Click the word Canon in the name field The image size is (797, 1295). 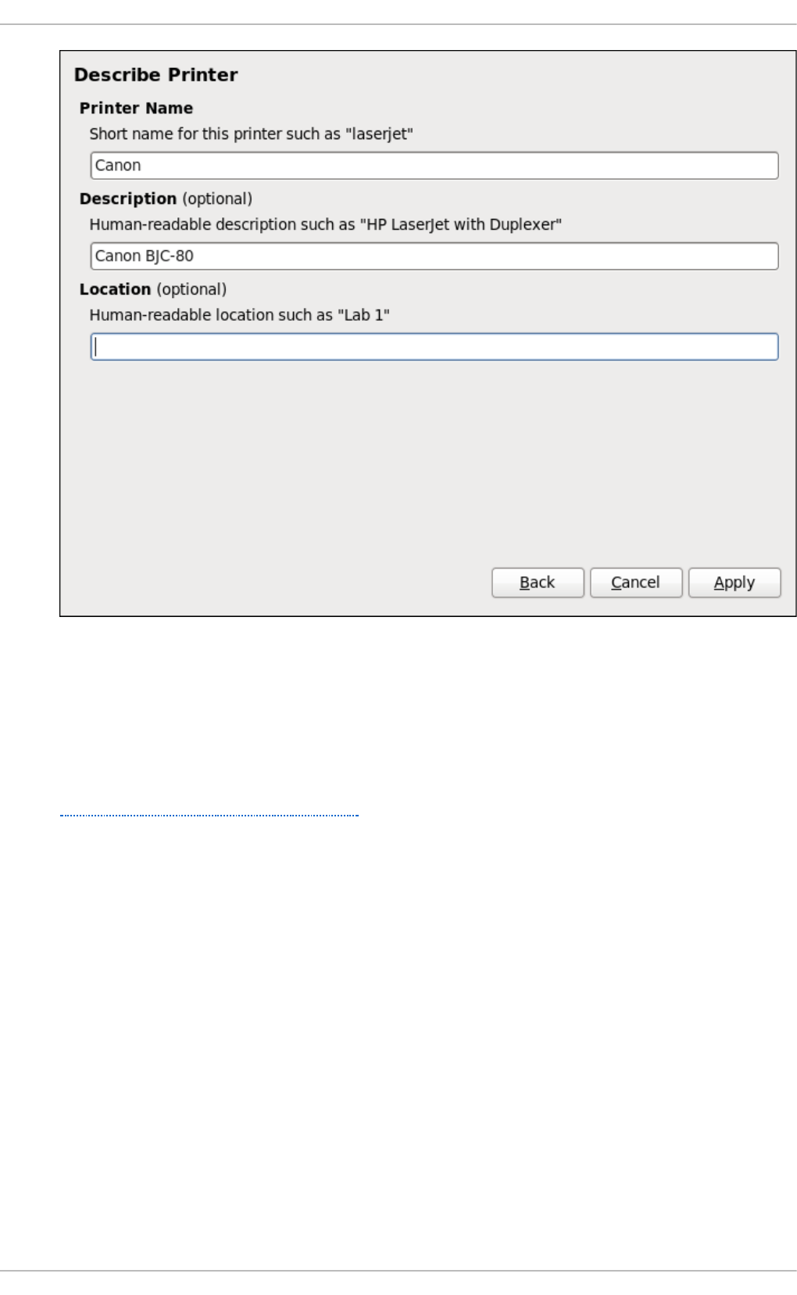pyautogui.click(x=118, y=166)
